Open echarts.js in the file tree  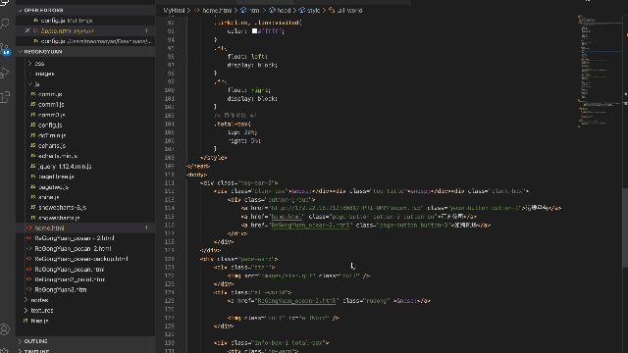(52, 146)
